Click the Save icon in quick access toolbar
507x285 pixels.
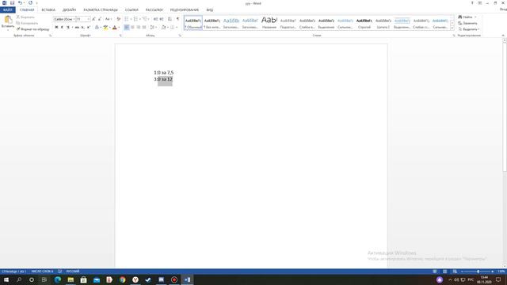pyautogui.click(x=13, y=3)
